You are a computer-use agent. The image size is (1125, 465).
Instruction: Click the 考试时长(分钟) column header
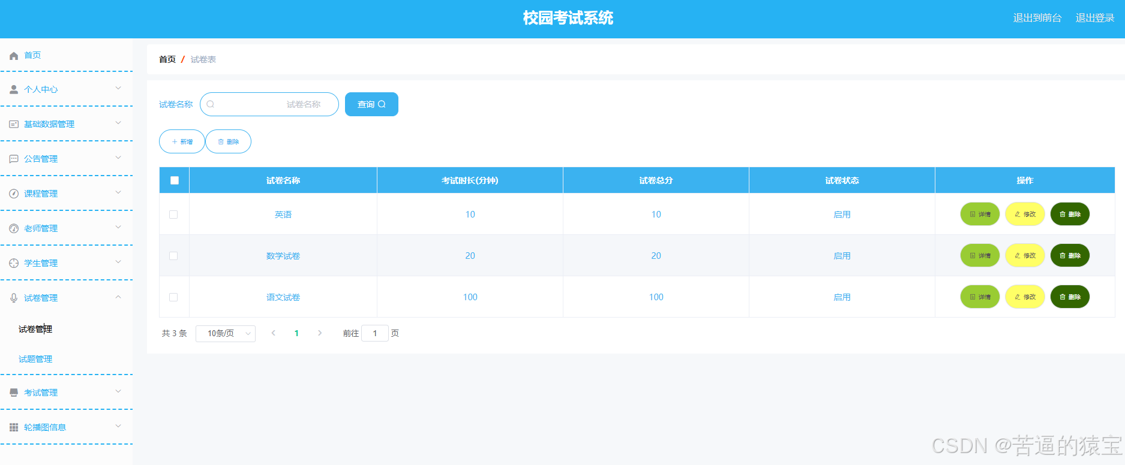pyautogui.click(x=470, y=180)
